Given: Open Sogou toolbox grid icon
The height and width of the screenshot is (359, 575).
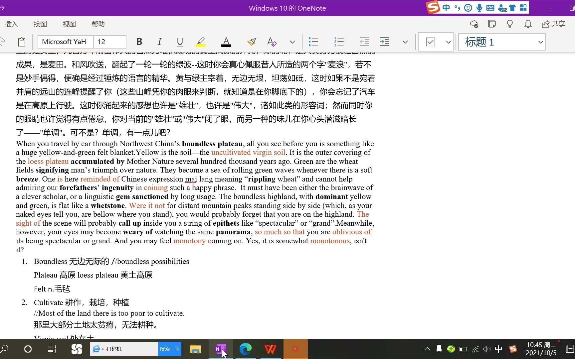Looking at the screenshot, I should [523, 7].
